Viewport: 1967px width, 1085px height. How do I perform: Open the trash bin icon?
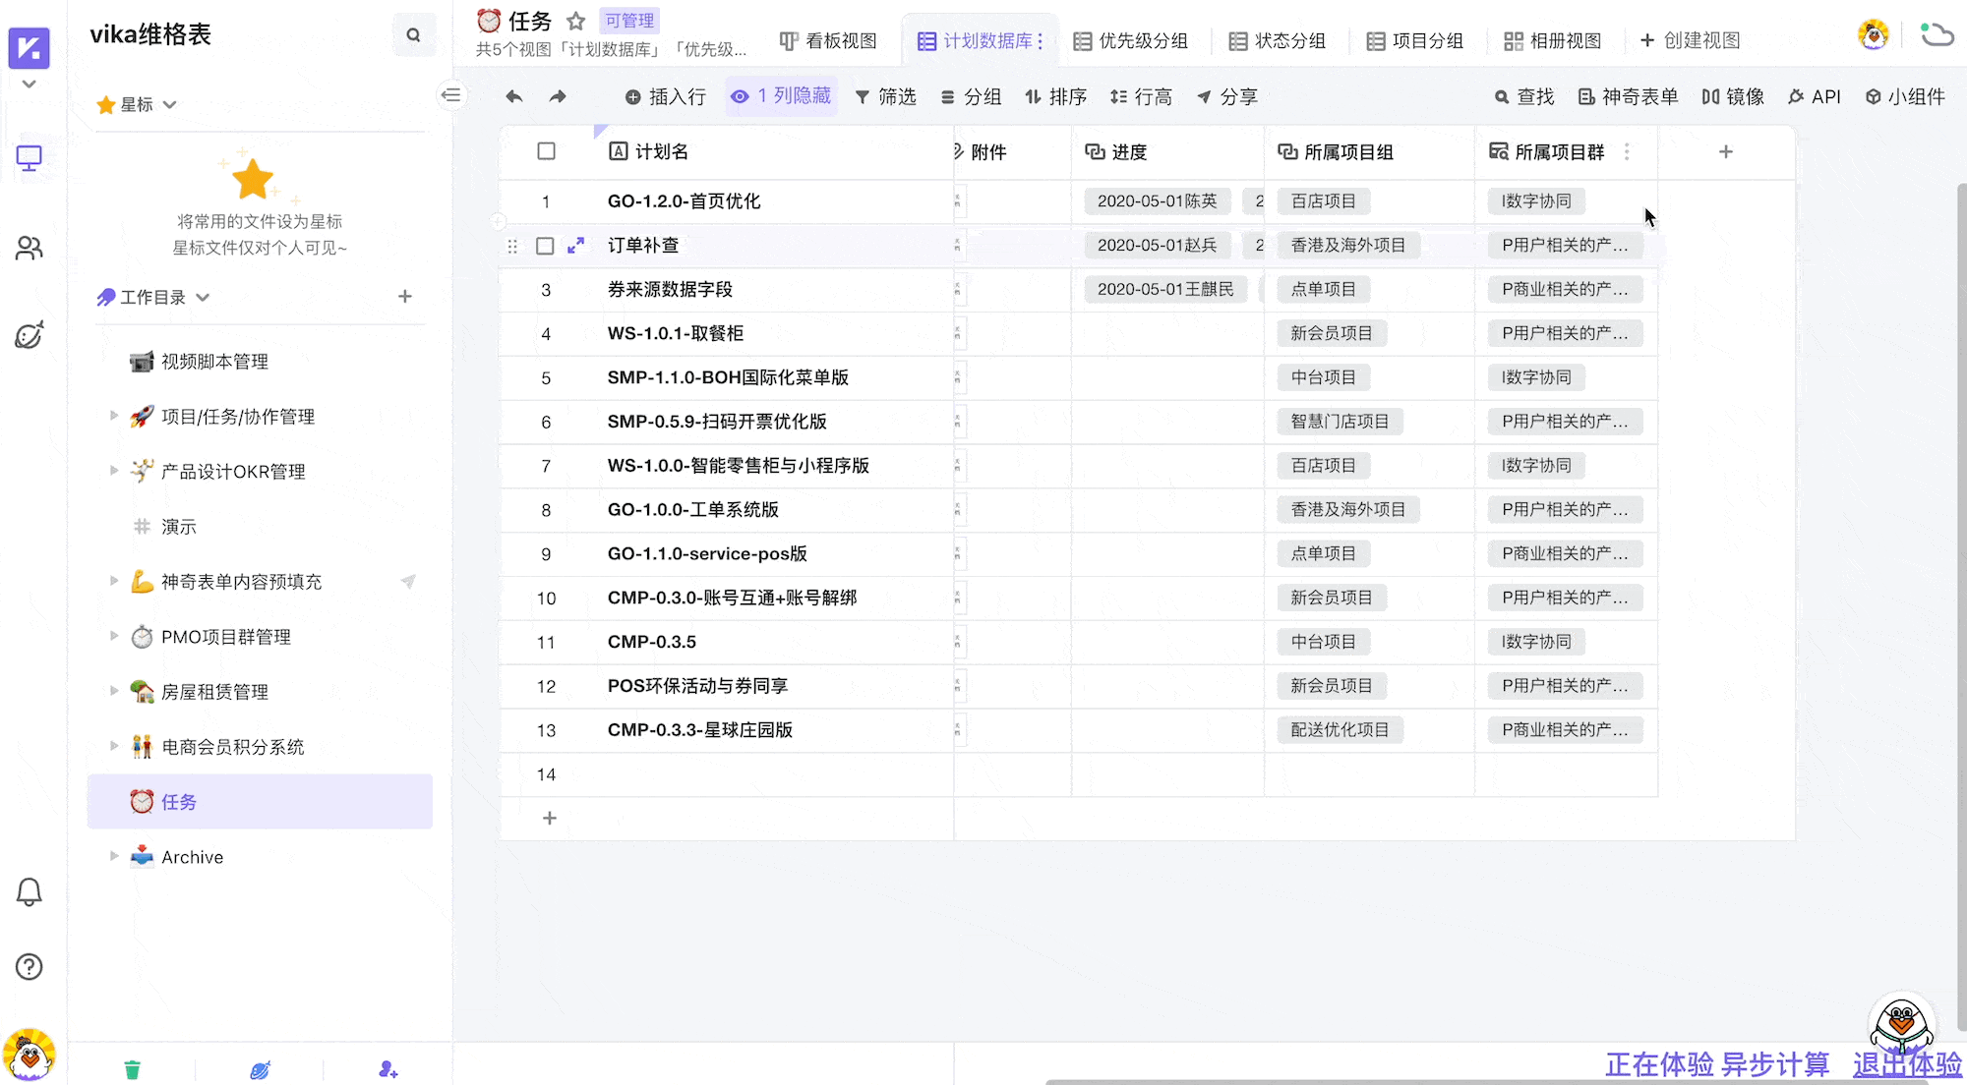[132, 1069]
